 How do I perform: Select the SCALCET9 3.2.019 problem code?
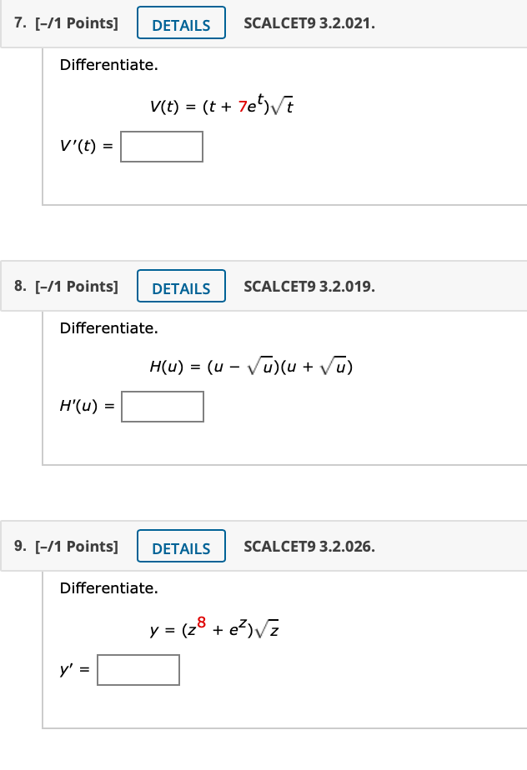[309, 287]
